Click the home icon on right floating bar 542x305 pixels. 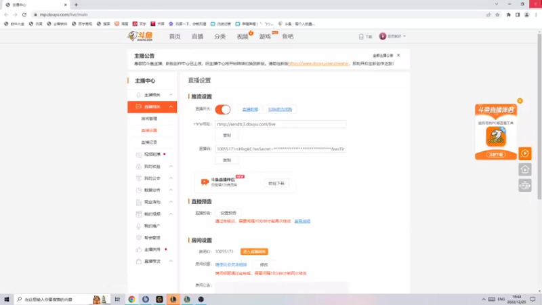point(524,169)
